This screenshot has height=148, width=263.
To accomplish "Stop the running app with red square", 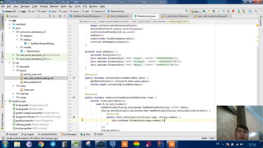I will (233, 11).
